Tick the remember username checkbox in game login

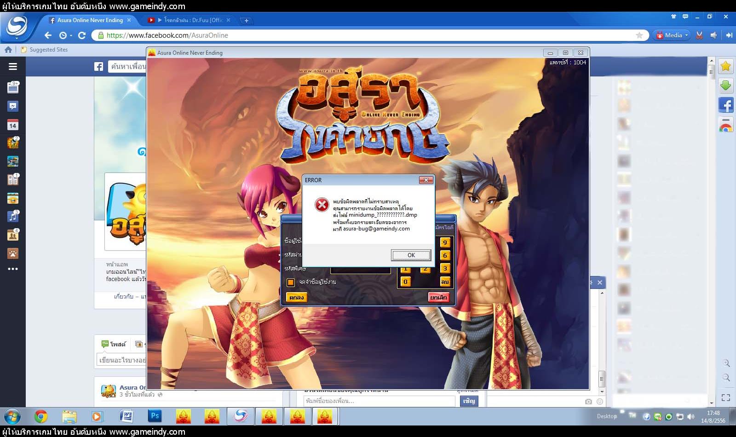pos(291,282)
